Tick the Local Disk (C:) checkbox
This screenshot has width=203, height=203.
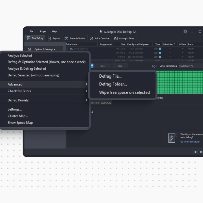tap(67, 49)
